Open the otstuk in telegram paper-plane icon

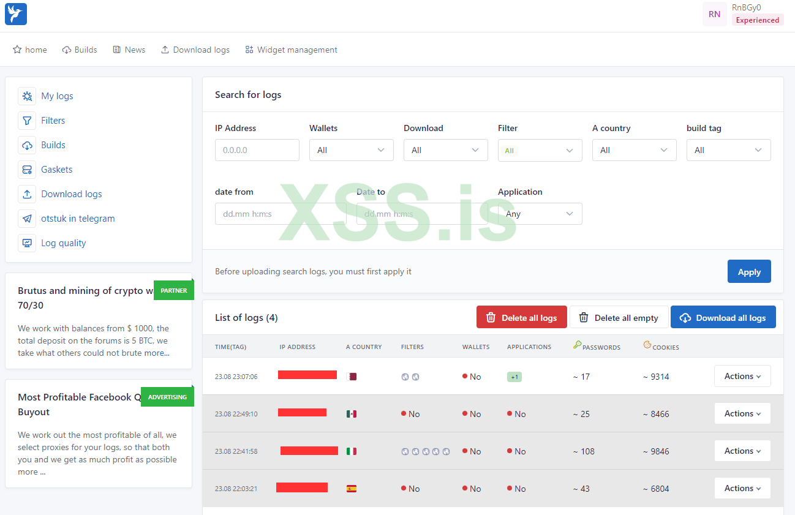tap(27, 219)
